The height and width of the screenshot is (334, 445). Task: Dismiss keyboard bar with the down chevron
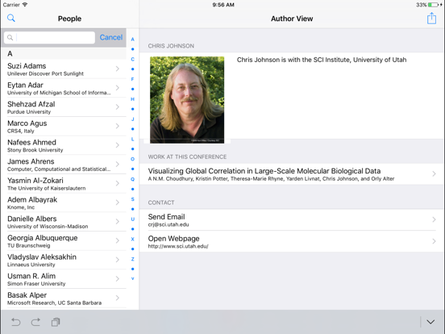[x=430, y=322]
